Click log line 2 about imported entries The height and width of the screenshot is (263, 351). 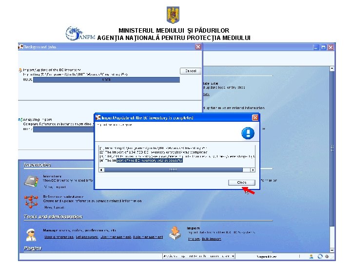point(154,152)
